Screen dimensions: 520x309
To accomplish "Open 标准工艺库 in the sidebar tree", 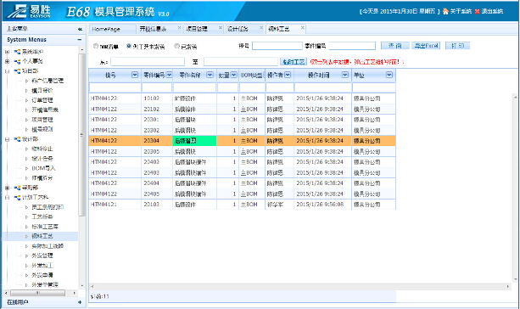I will click(45, 227).
